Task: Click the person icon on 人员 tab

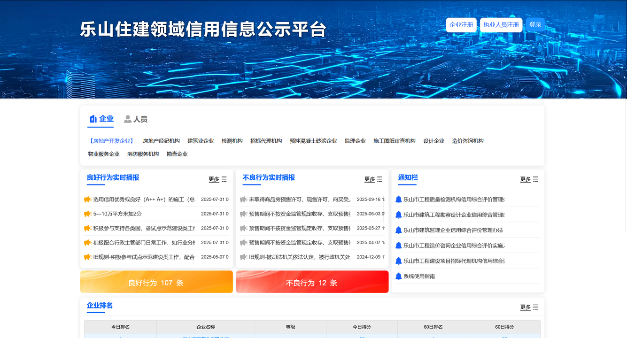Action: [127, 119]
